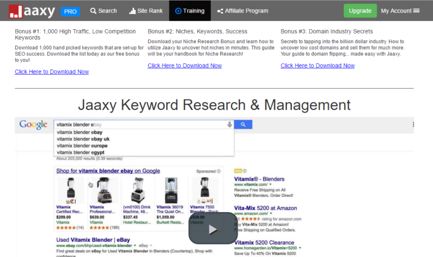The image size is (433, 257).
Task: Click the Training play circle icon
Action: [178, 11]
